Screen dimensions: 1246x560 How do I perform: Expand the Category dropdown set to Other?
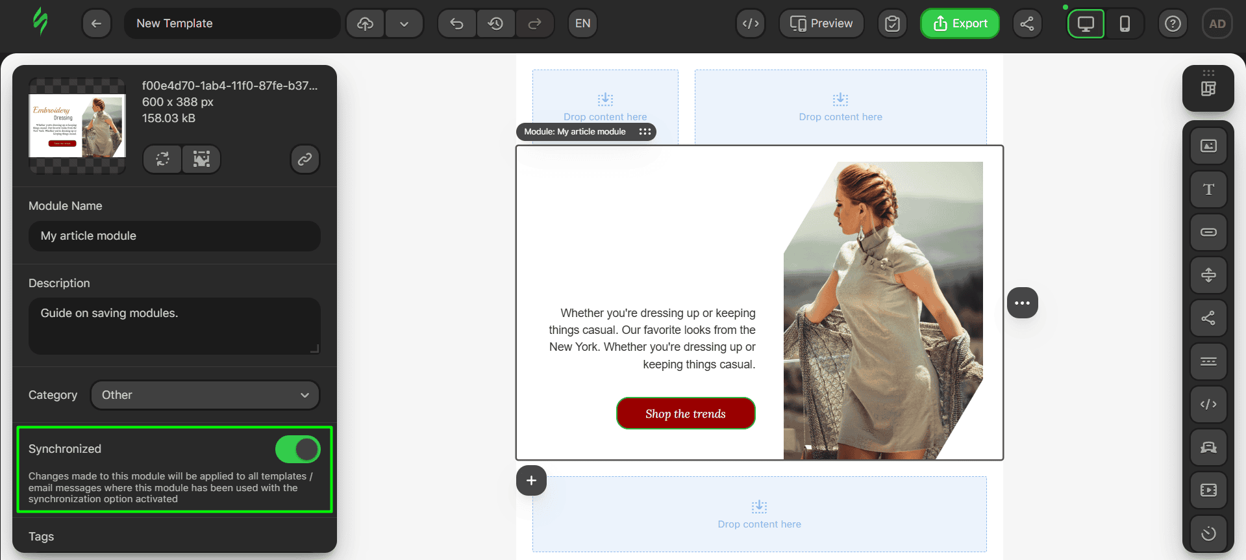click(205, 395)
